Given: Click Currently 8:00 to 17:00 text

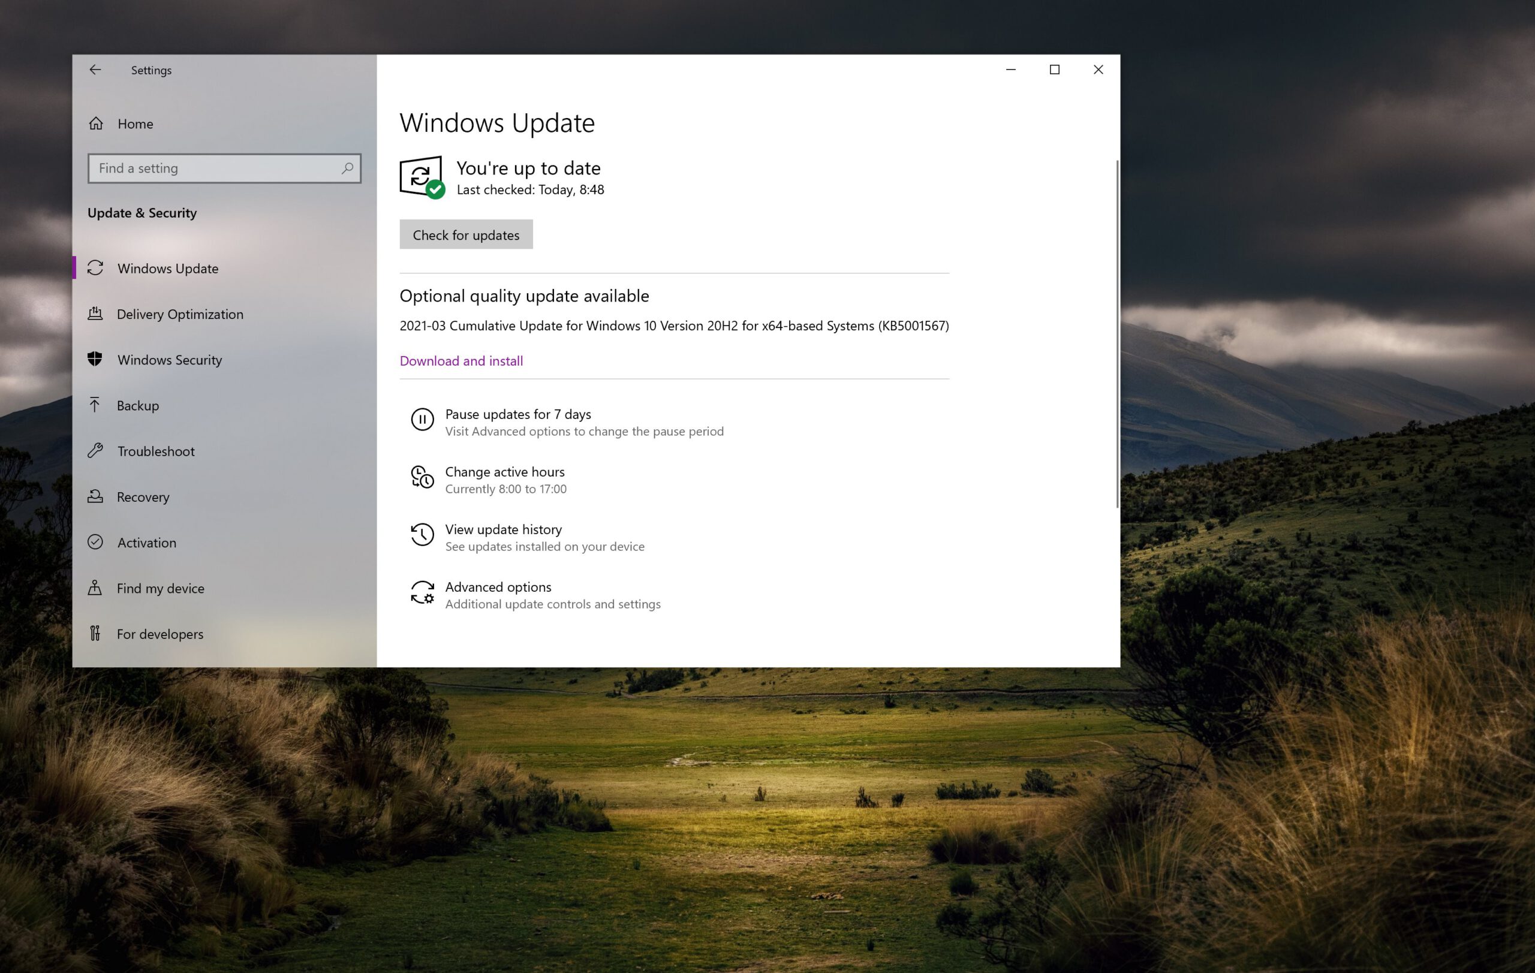Looking at the screenshot, I should pos(505,489).
